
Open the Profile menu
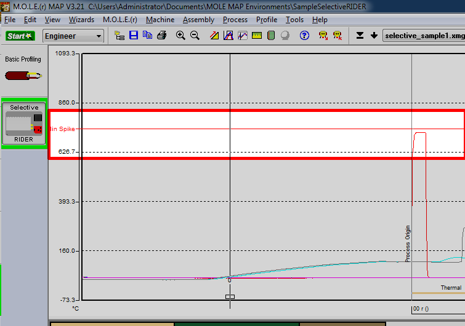point(267,20)
